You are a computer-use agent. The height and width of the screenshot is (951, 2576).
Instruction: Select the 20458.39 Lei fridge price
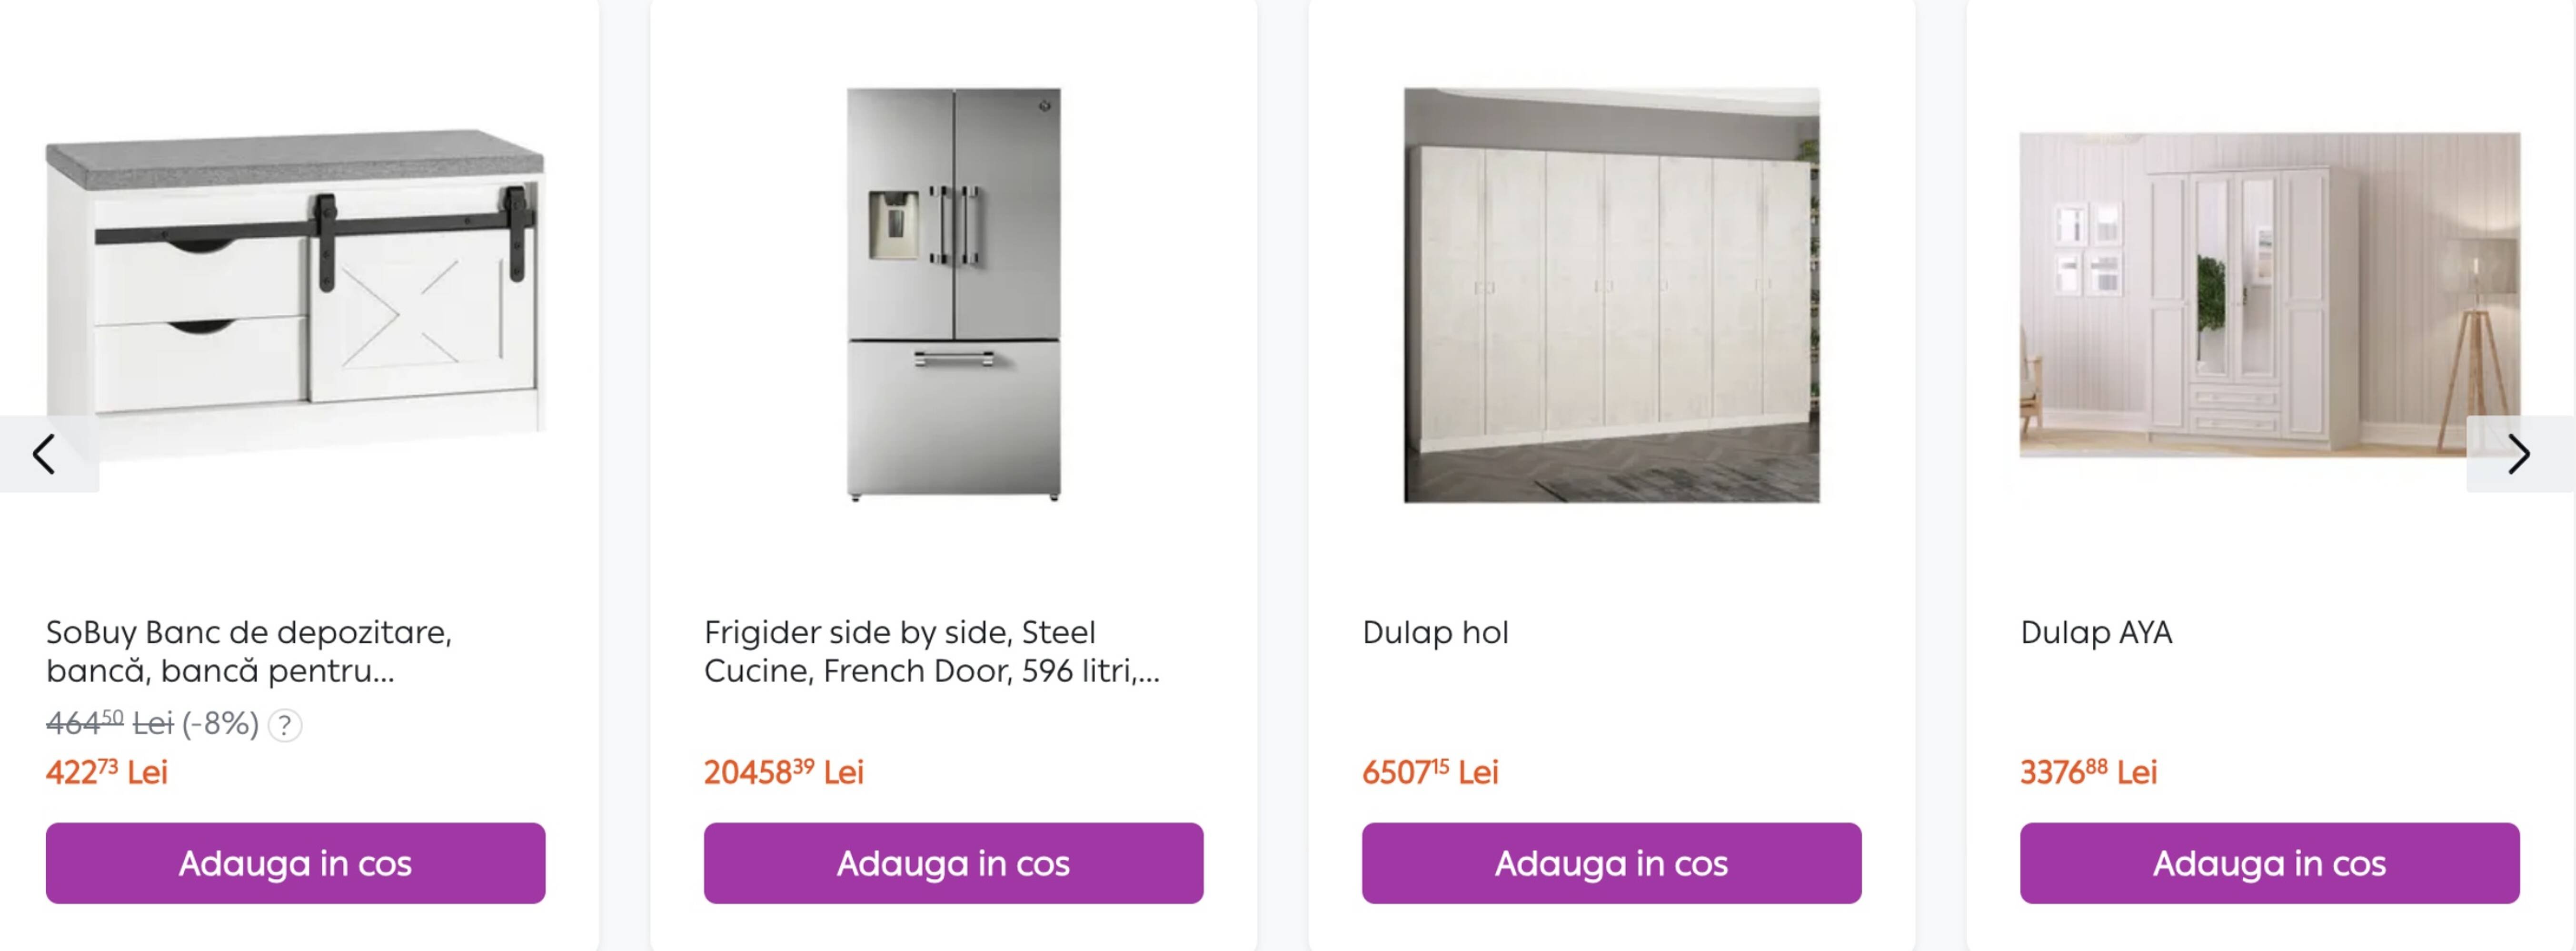(x=783, y=772)
